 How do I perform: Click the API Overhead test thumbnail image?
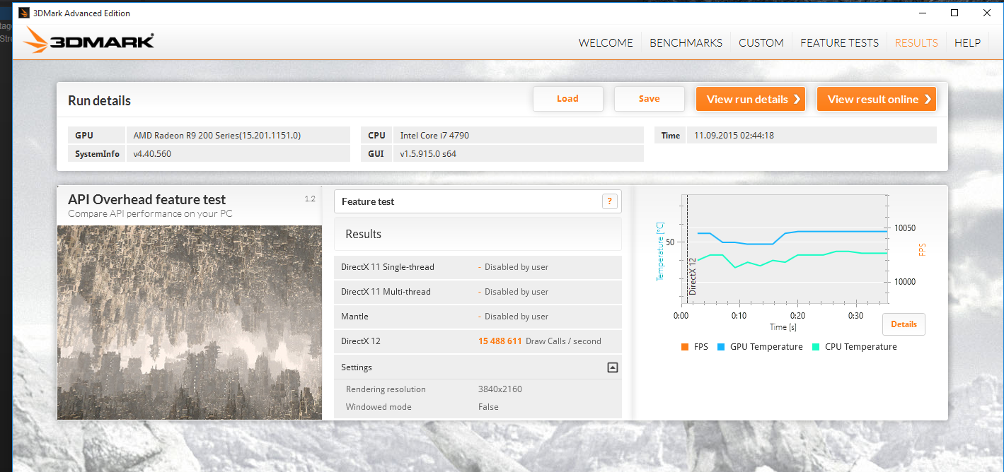point(190,322)
